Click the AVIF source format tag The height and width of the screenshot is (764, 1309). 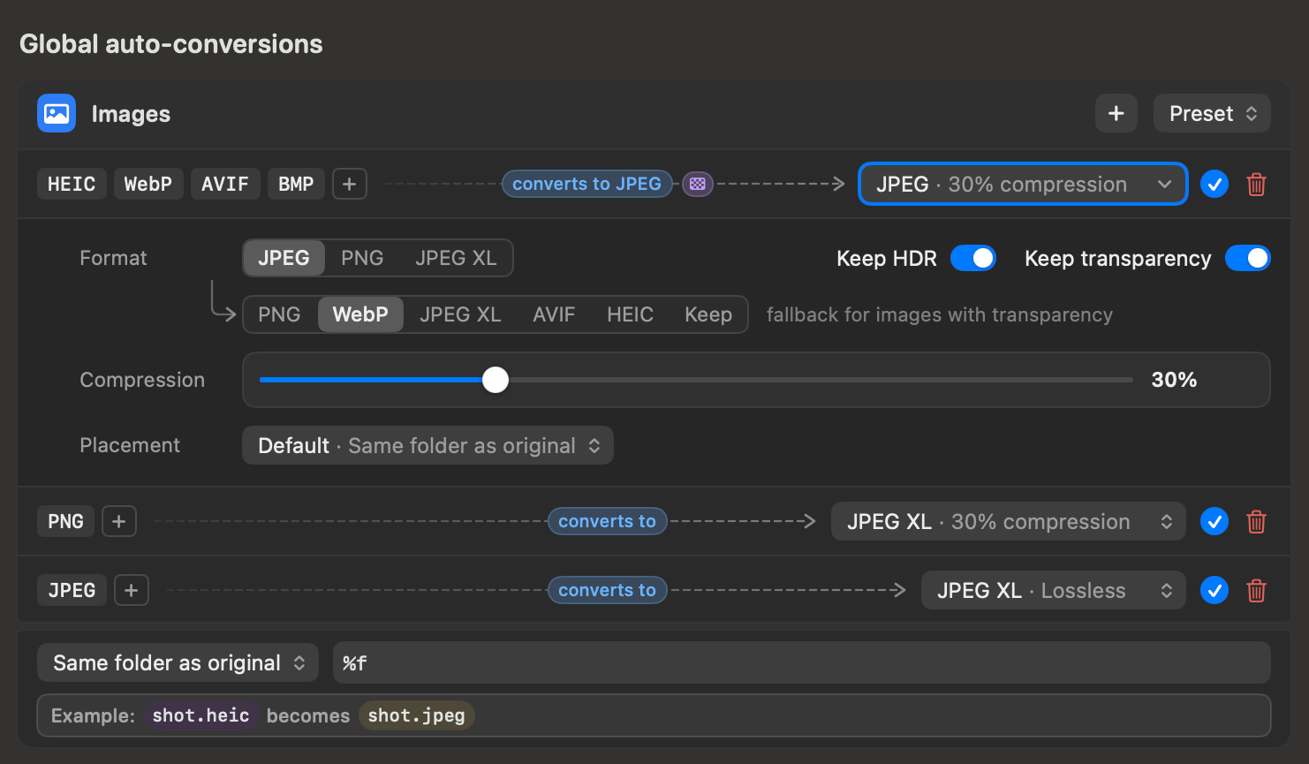click(225, 184)
